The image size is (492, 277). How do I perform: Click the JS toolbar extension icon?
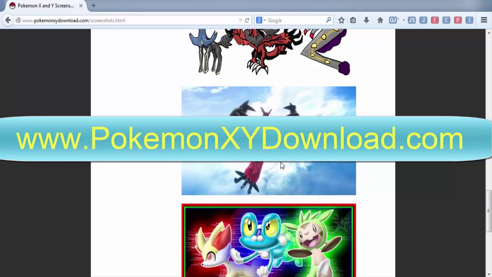pos(412,20)
